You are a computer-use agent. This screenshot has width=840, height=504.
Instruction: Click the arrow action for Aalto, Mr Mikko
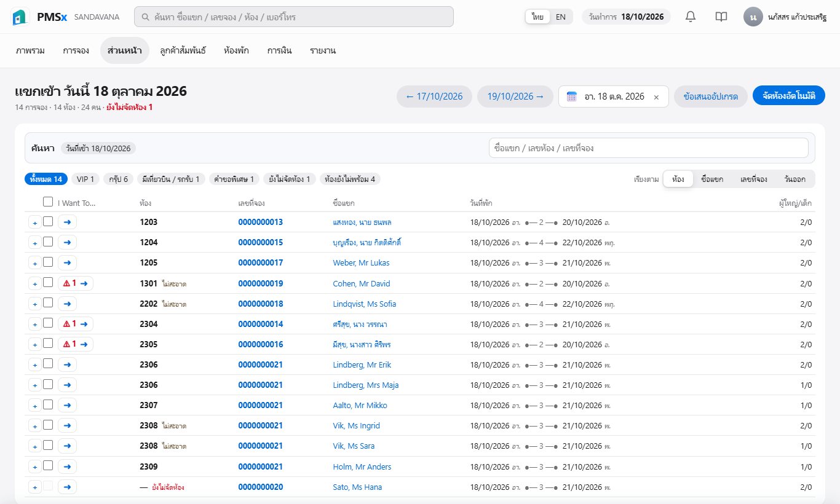pos(67,405)
